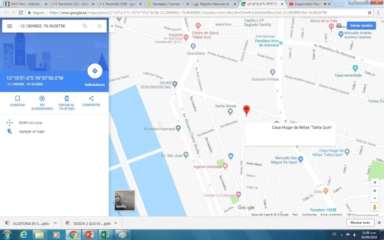The height and width of the screenshot is (240, 384).
Task: Switch to Enganchado Fiesta YouTube tab
Action: pos(310,4)
